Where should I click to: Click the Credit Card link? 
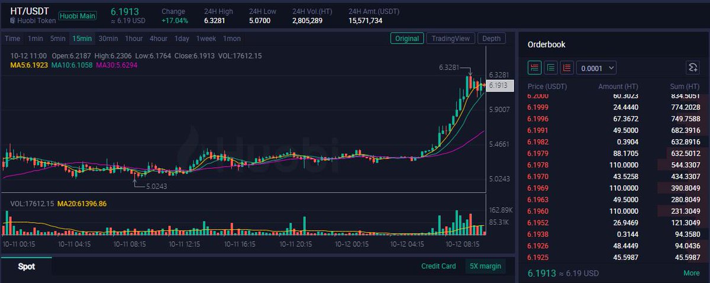click(x=438, y=266)
